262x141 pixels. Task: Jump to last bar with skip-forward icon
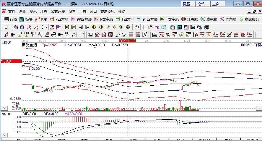pos(74,27)
